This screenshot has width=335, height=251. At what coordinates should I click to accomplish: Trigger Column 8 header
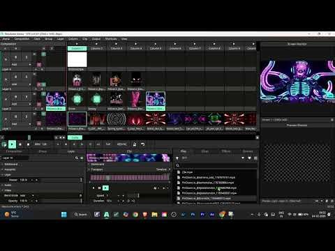214,48
